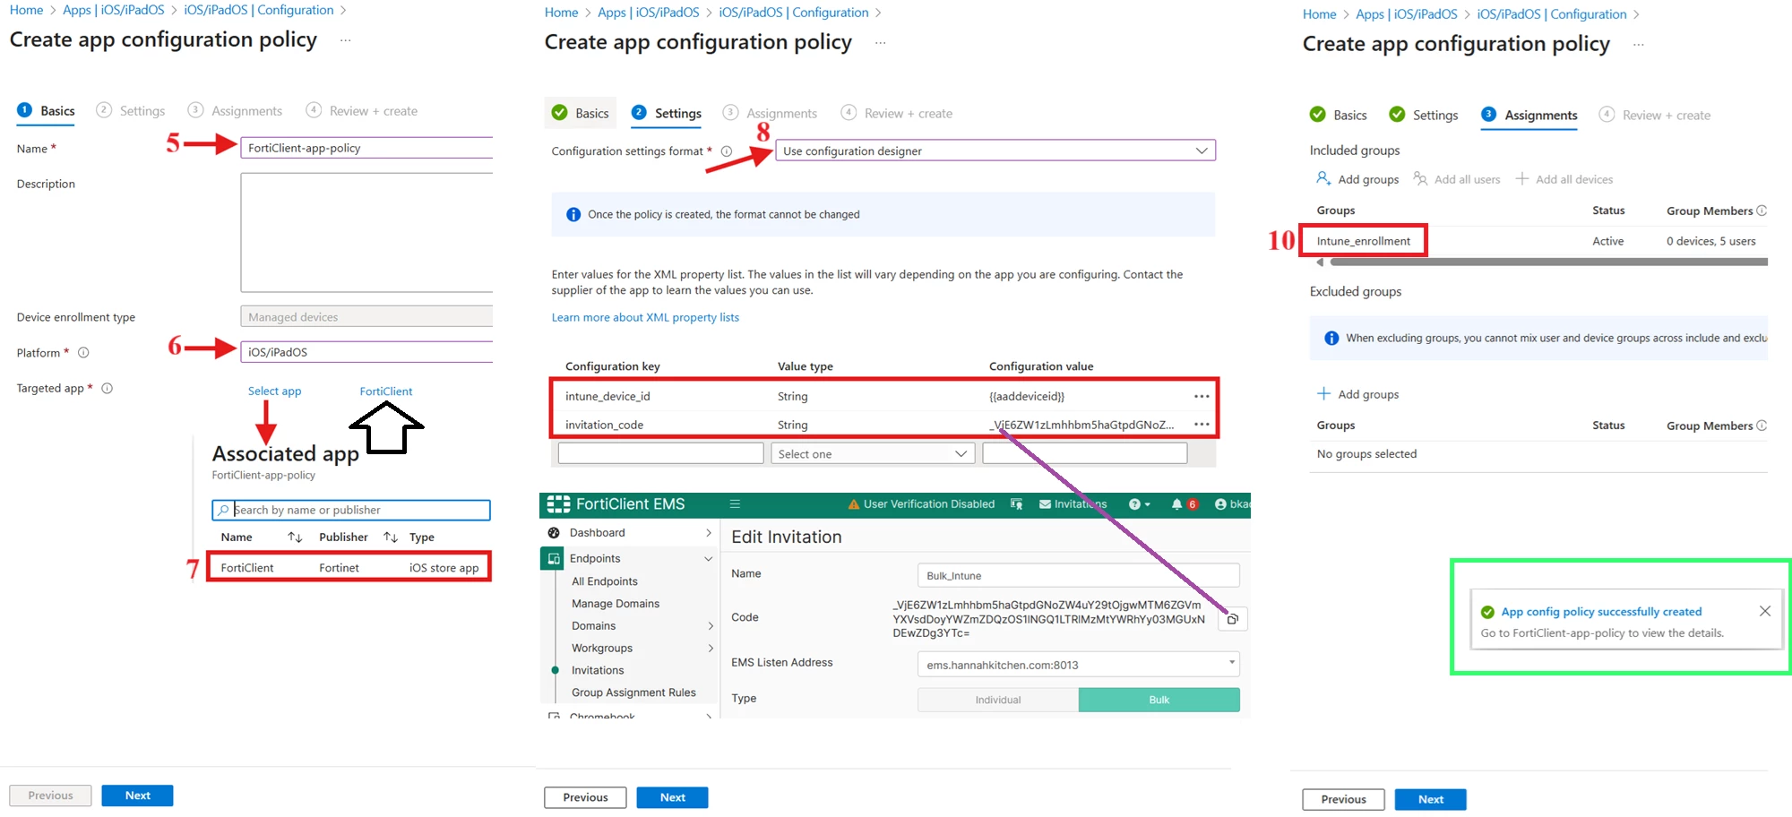Open the Select one value type dropdown

(x=873, y=454)
